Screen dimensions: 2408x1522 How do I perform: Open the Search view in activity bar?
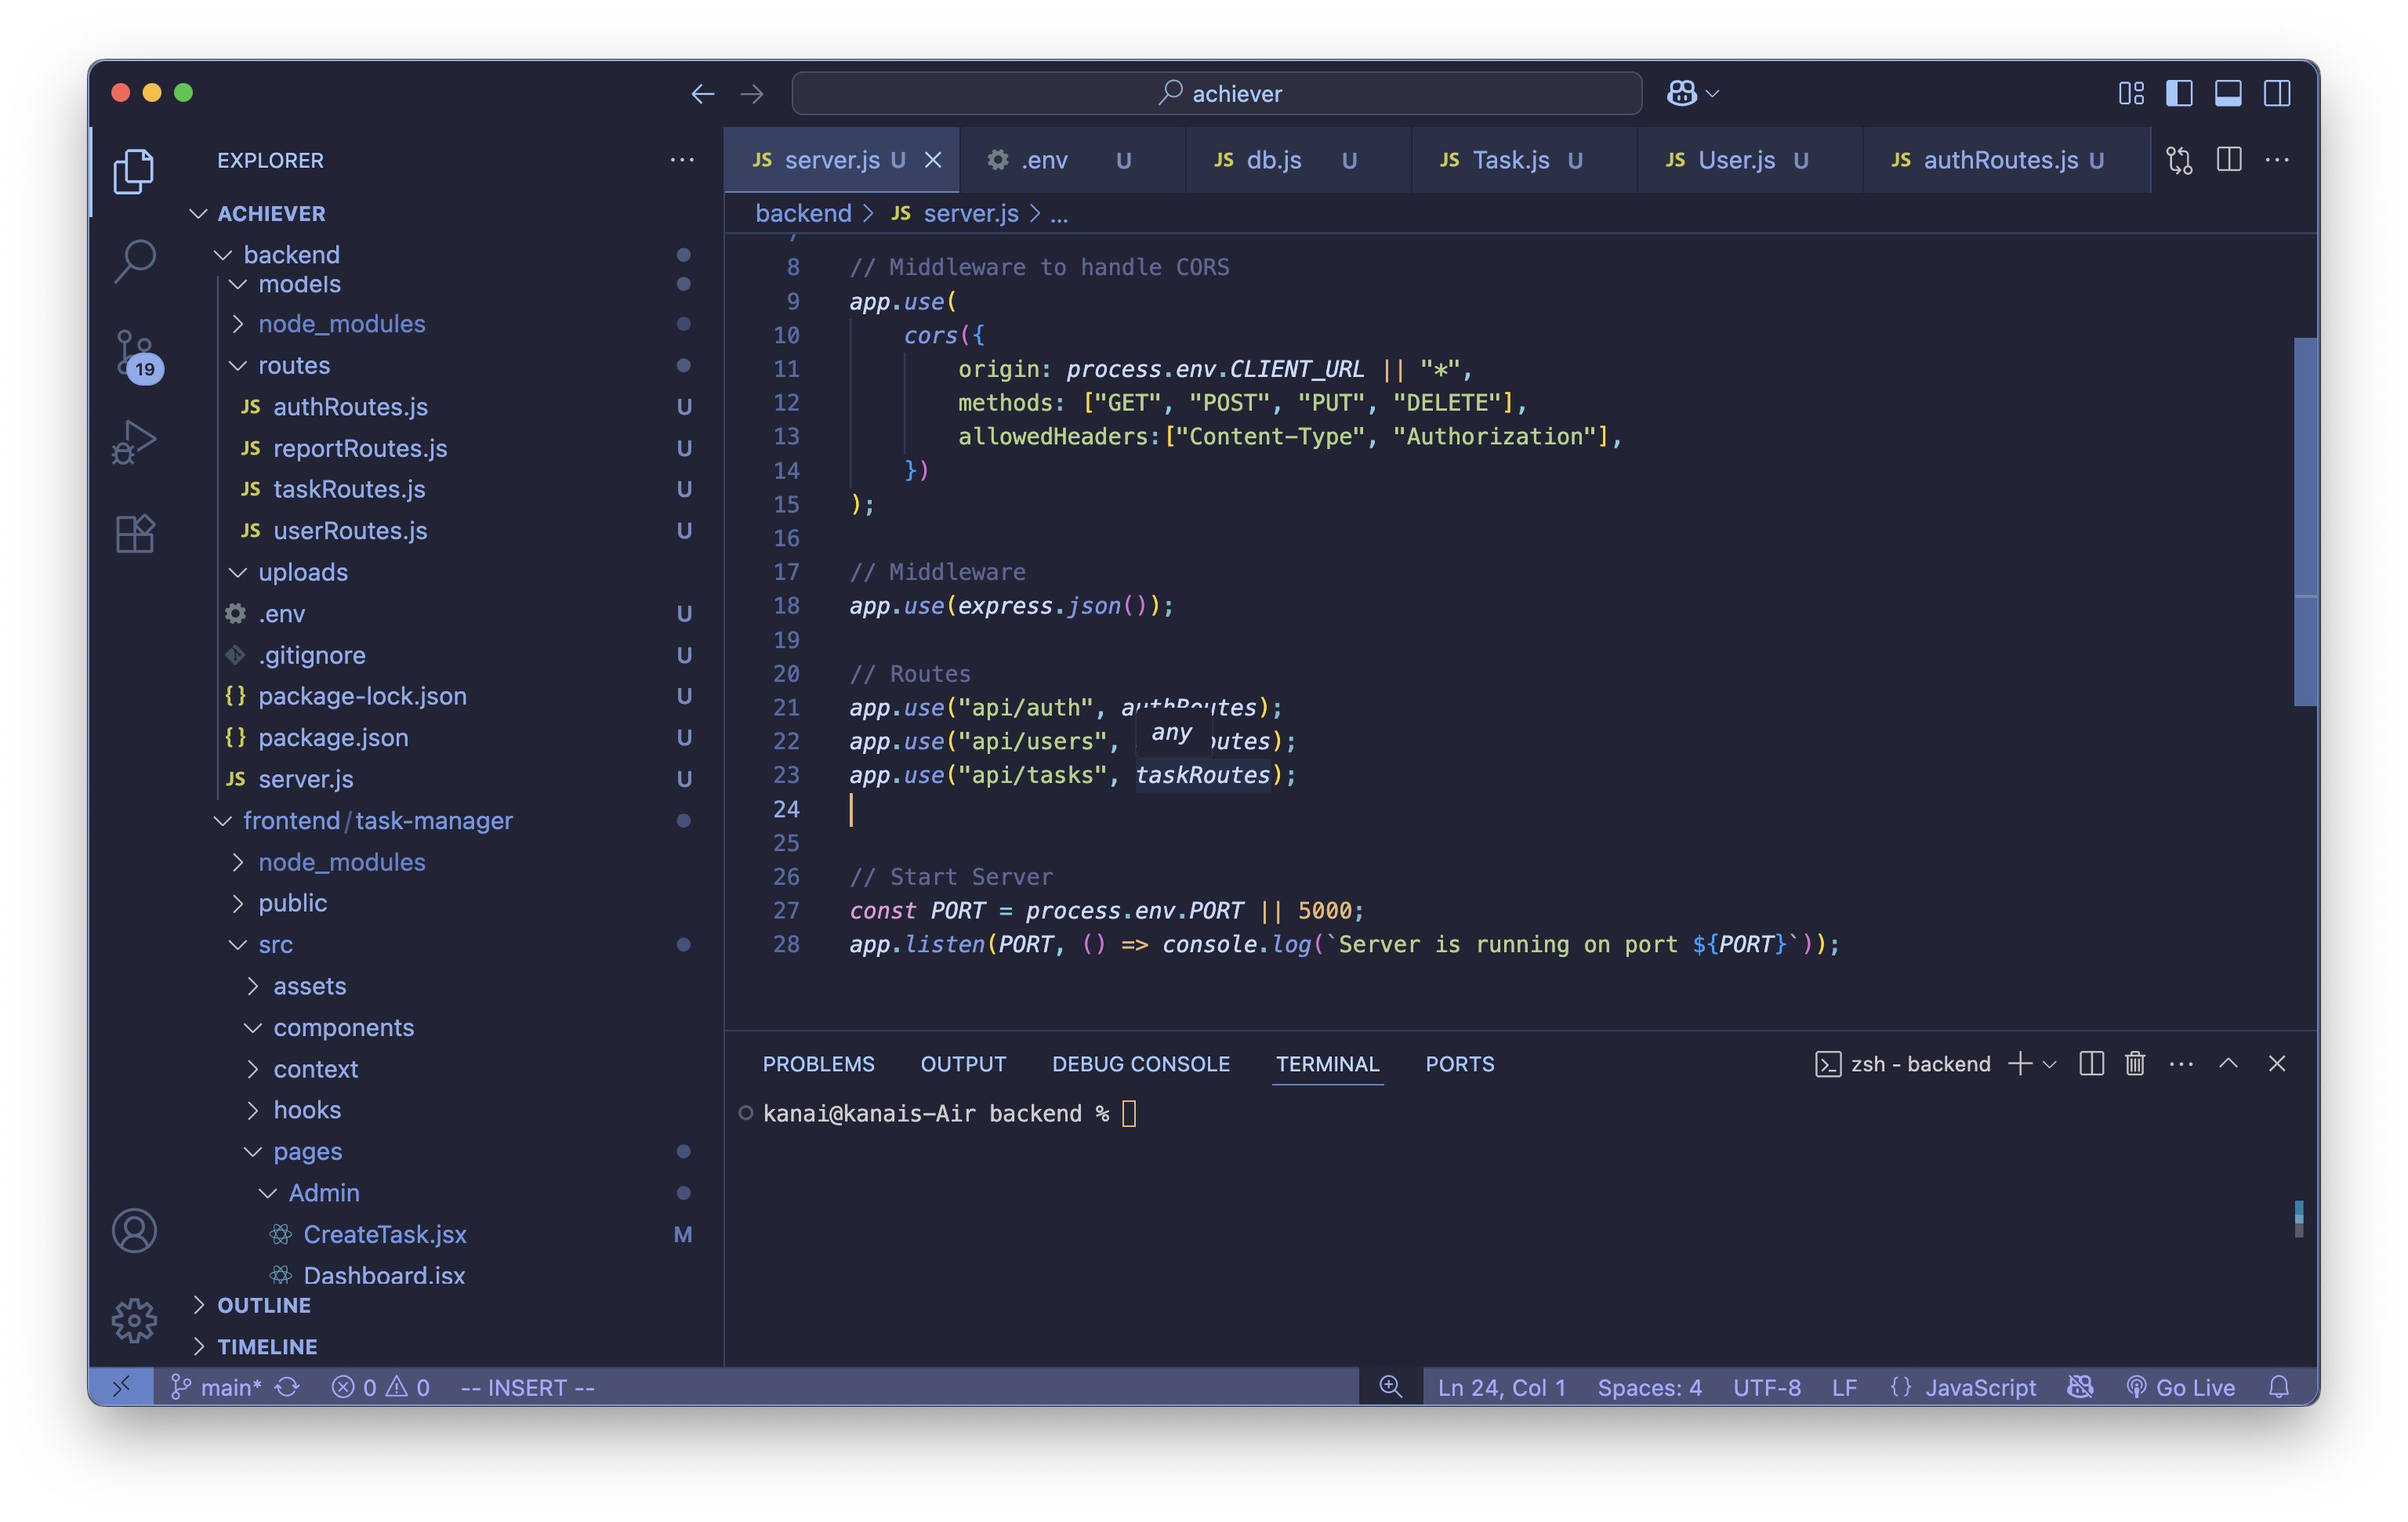(135, 261)
